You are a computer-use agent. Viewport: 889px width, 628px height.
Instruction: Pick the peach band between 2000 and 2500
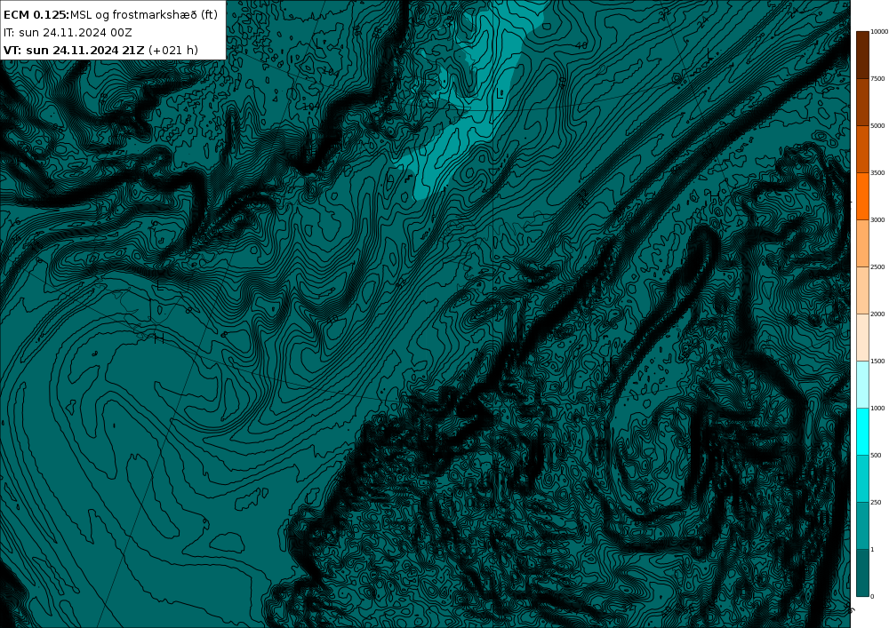pos(862,290)
